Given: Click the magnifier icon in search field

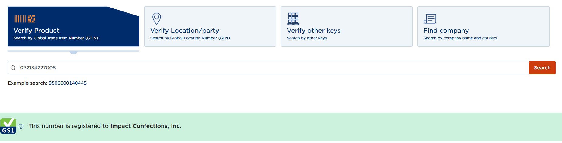Looking at the screenshot, I should tap(13, 68).
